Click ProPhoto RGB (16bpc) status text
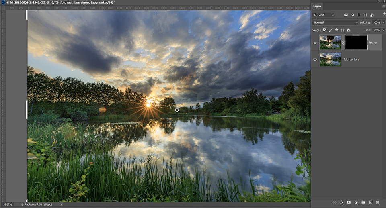386x208 pixels. (37, 204)
